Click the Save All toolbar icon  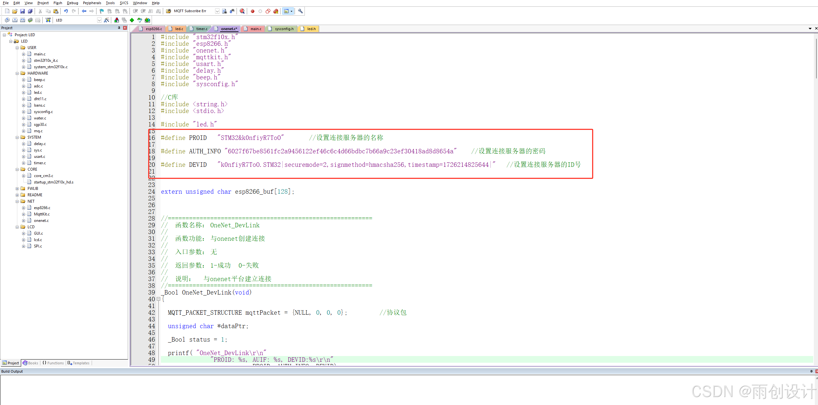tap(30, 11)
